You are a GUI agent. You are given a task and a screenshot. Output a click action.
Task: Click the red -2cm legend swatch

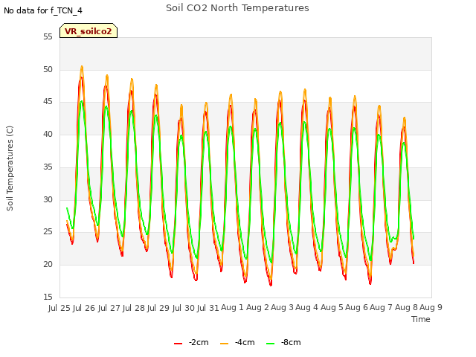pyautogui.click(x=178, y=344)
